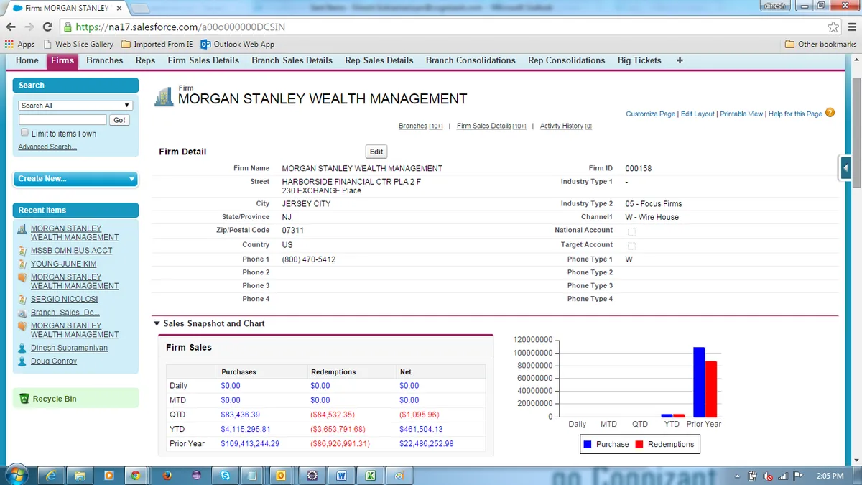The height and width of the screenshot is (485, 862).
Task: Click the blue Purchase legend swatch
Action: click(x=588, y=445)
